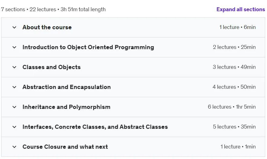Click Inheritance and Polymorphism section heading
Image resolution: width=267 pixels, height=159 pixels.
(66, 107)
